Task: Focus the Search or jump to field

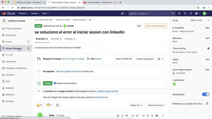Action: (x=152, y=13)
